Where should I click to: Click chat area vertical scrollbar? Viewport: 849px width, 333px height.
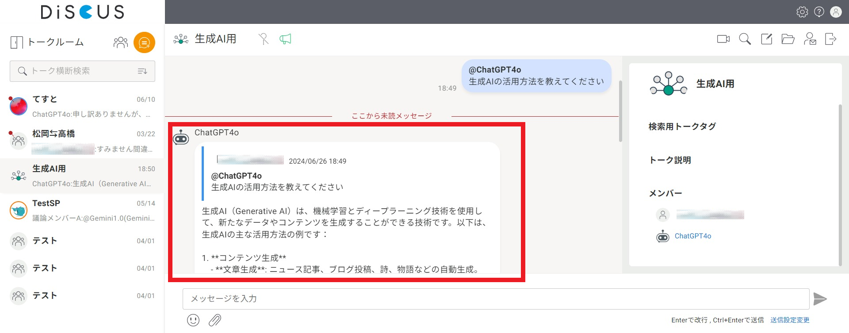click(620, 111)
